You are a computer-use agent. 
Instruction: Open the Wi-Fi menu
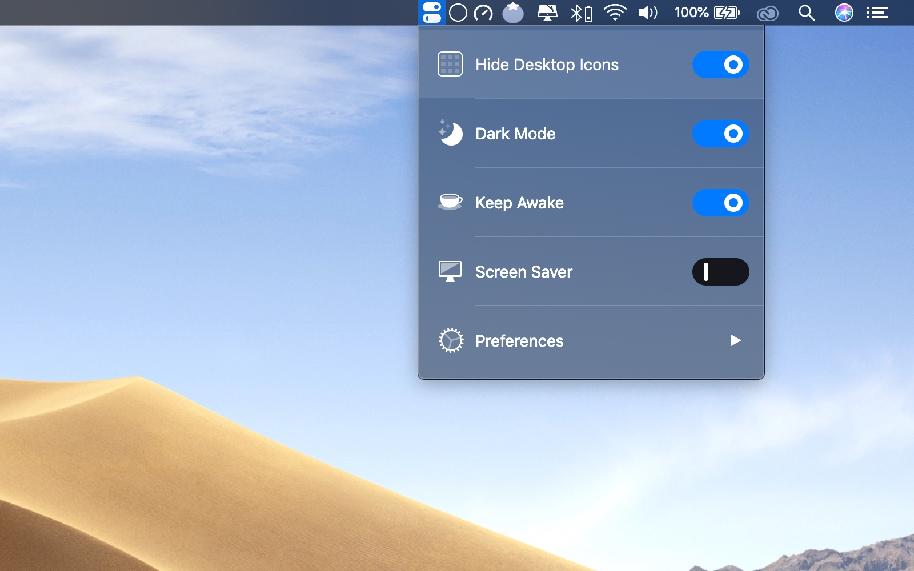point(615,13)
